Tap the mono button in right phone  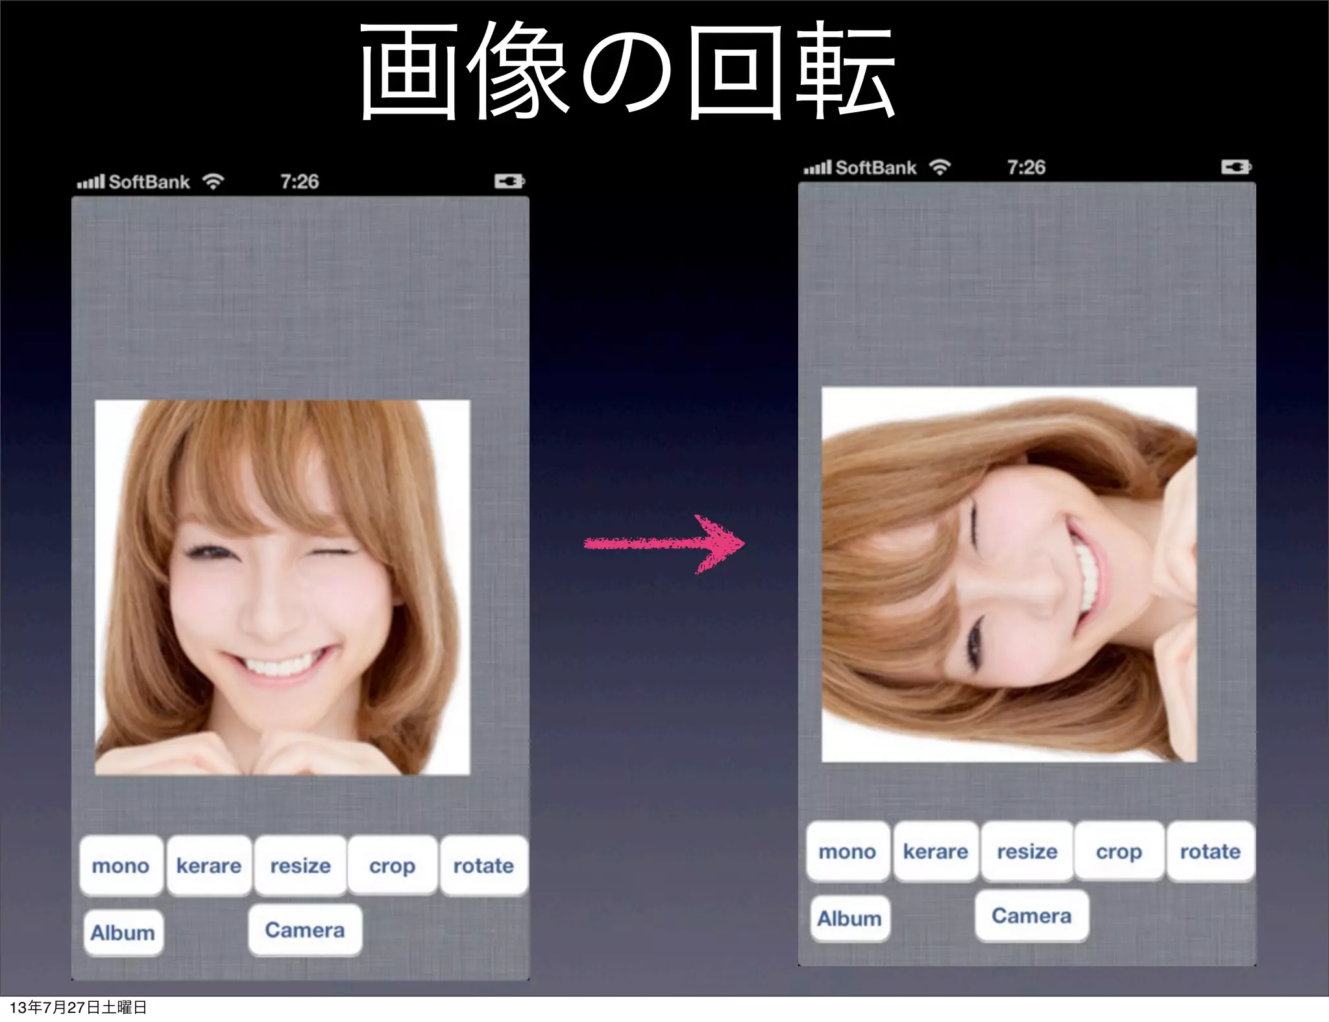[x=847, y=851]
